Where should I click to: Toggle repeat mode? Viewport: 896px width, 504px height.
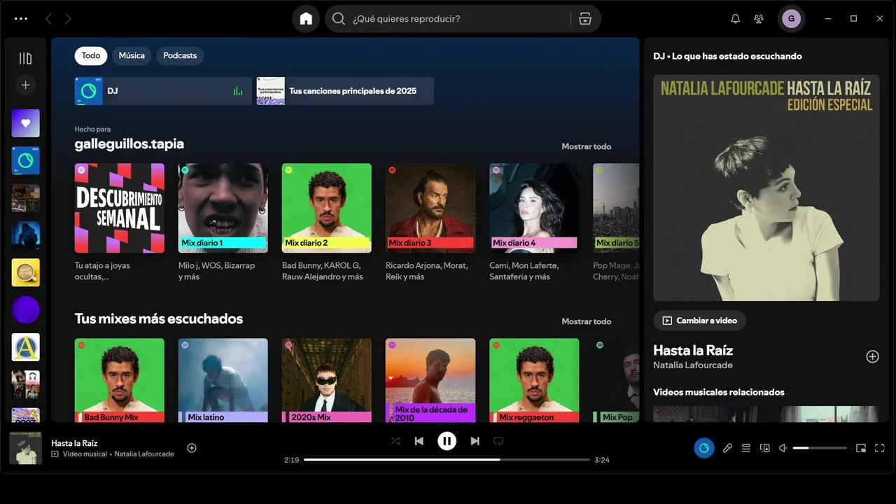pyautogui.click(x=498, y=441)
